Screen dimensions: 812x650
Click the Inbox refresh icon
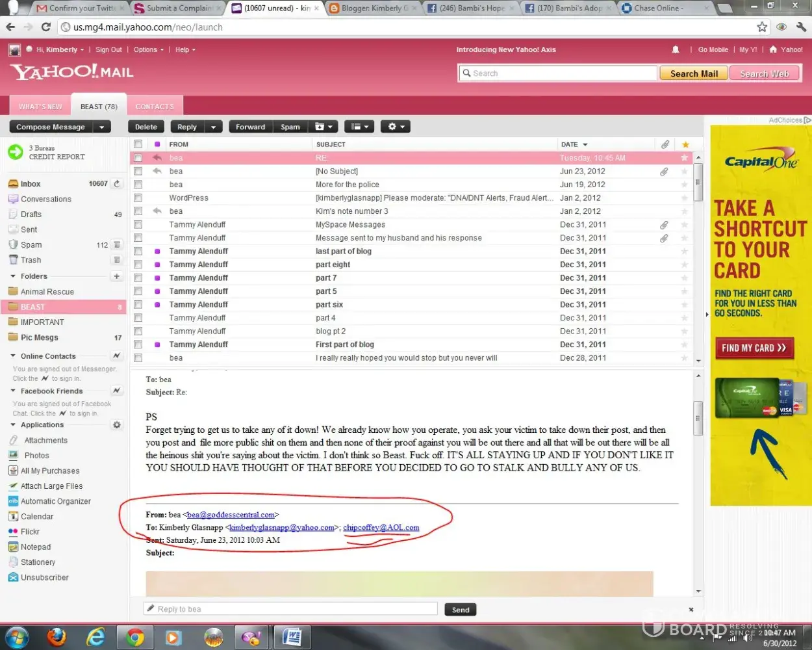[x=117, y=184]
